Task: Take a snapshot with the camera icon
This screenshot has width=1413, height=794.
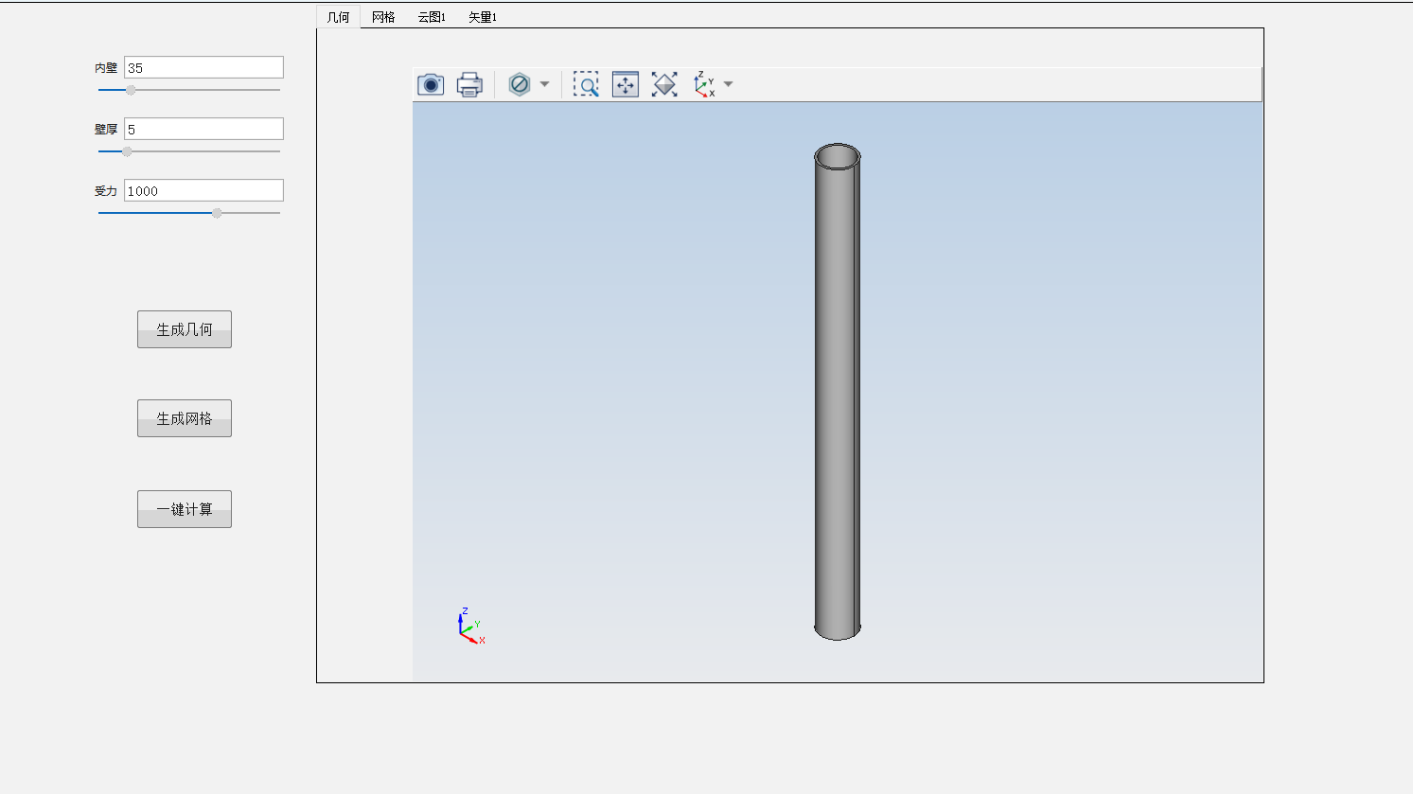Action: tap(431, 84)
